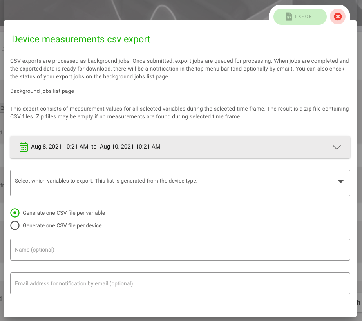Image resolution: width=362 pixels, height=321 pixels.
Task: Click the green calendar icon
Action: pos(24,147)
